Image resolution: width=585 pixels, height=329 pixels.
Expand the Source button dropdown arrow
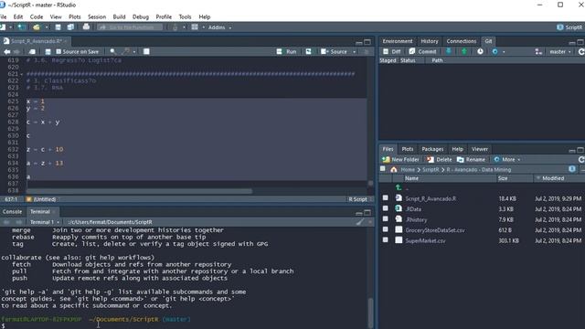click(x=354, y=52)
